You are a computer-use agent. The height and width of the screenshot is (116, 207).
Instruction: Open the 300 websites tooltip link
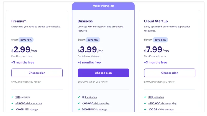[x=156, y=97]
